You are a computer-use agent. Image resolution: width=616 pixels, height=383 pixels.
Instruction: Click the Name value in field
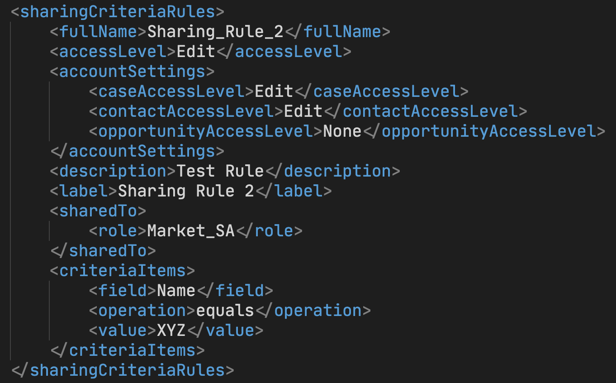coord(176,291)
